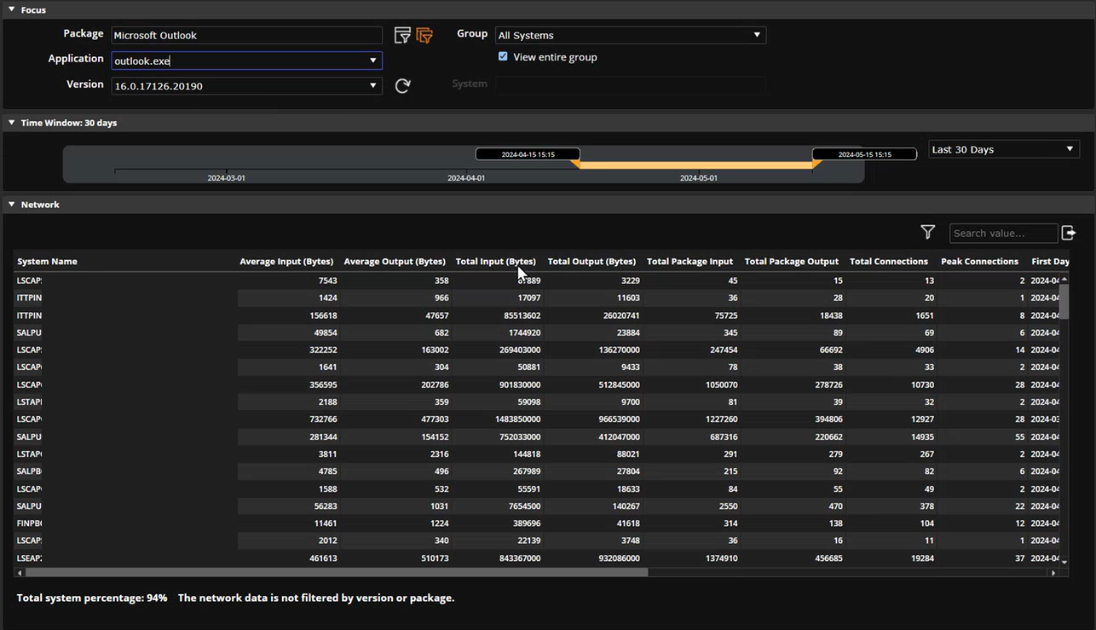Click the disabled System field
Screen dimensions: 1096x630
(631, 84)
